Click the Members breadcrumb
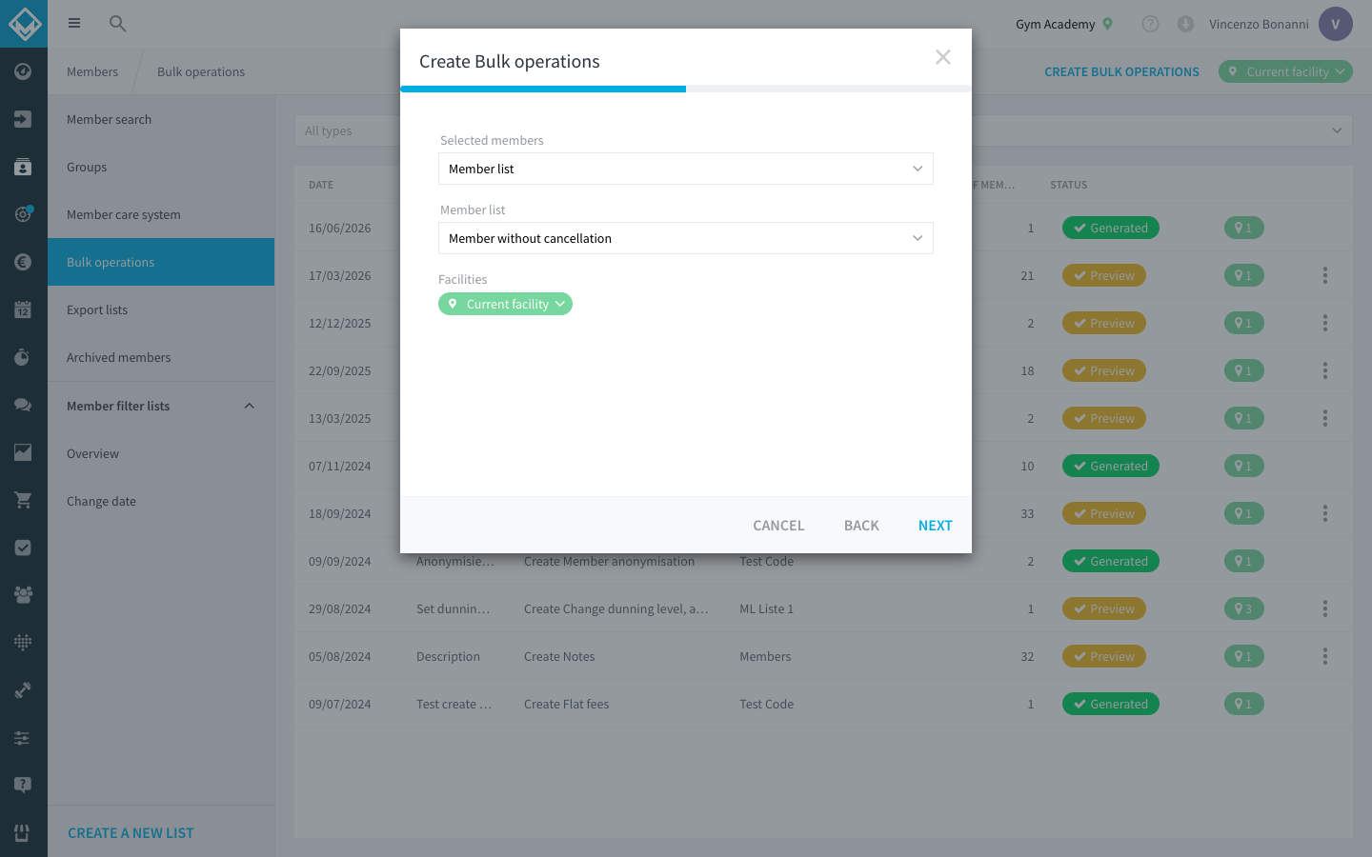 tap(92, 71)
